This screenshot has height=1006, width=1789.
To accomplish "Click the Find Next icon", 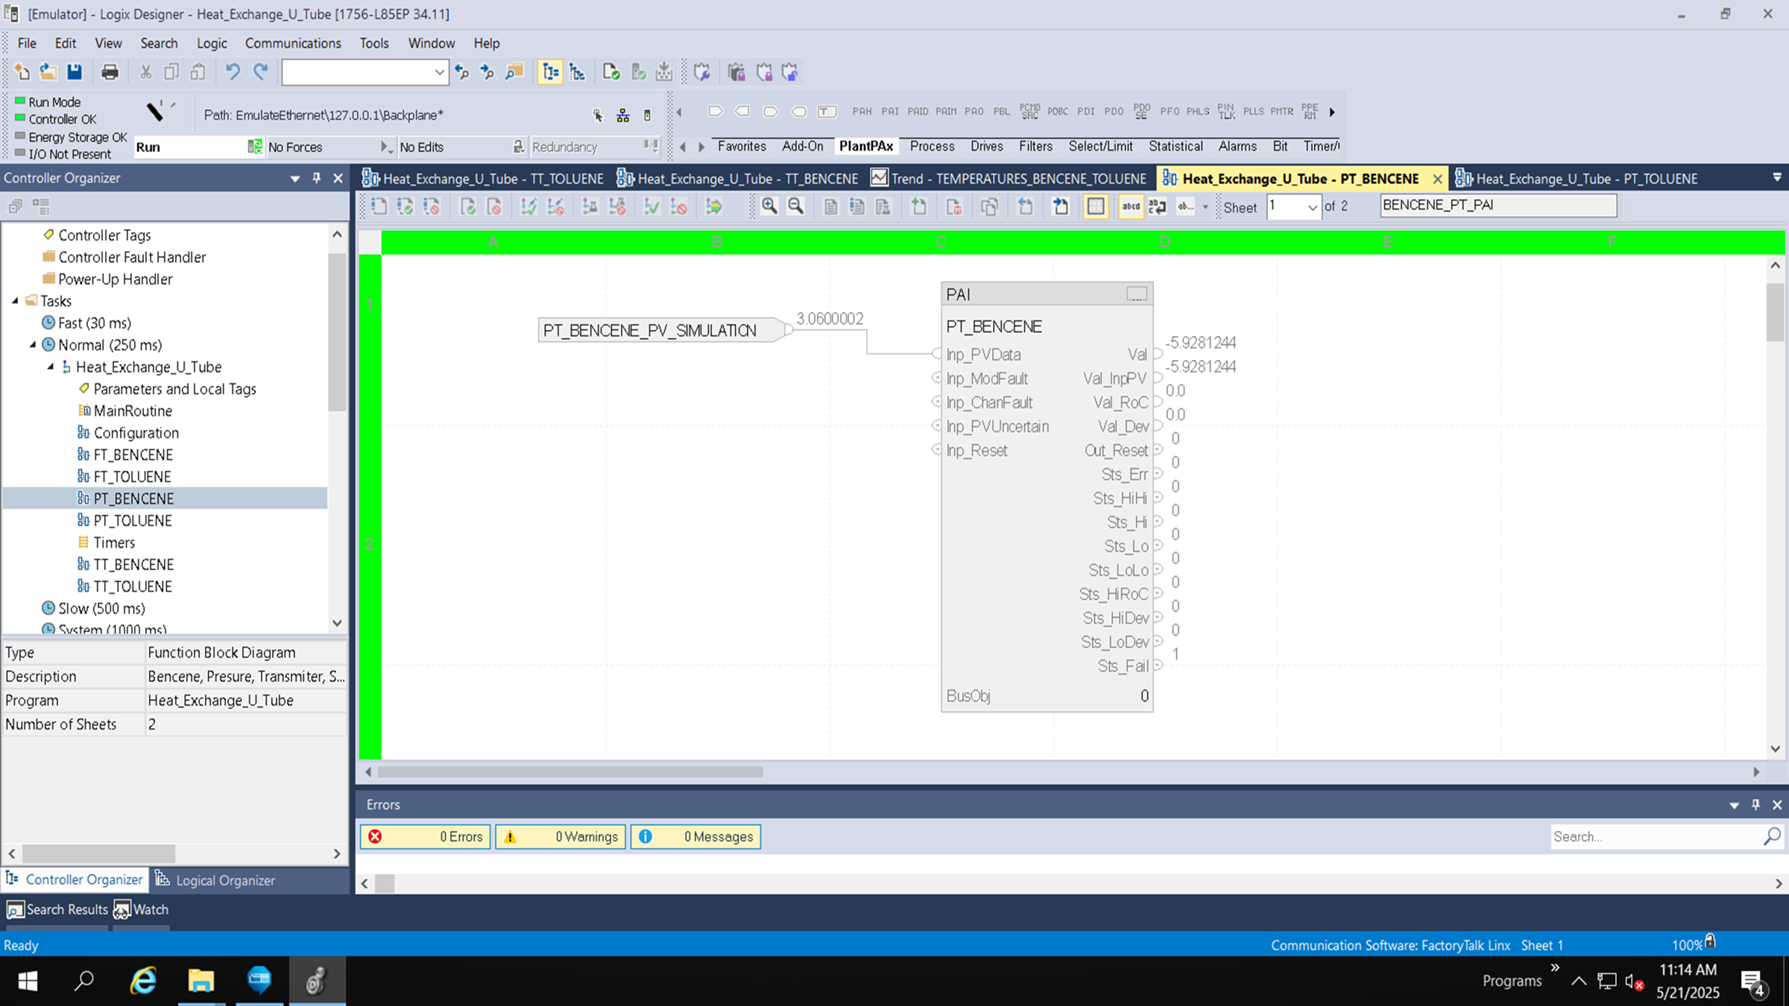I will coord(488,72).
